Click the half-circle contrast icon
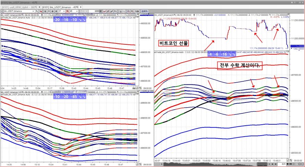Screen dimensions: 305x167 click(288, 164)
